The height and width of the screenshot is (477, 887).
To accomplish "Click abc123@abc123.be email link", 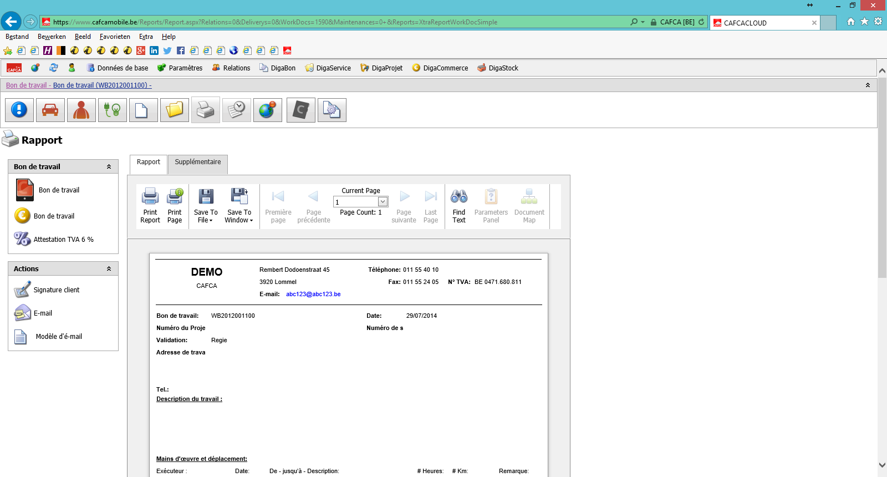I will point(313,294).
